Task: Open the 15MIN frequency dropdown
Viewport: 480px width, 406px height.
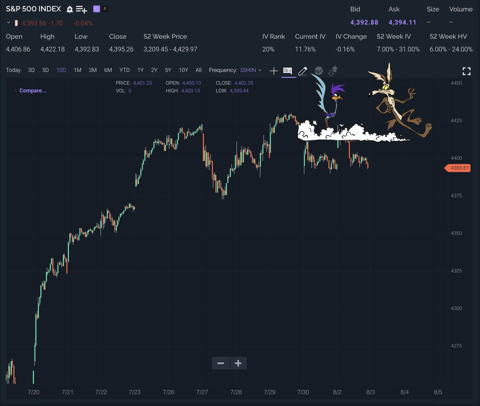Action: pyautogui.click(x=251, y=70)
